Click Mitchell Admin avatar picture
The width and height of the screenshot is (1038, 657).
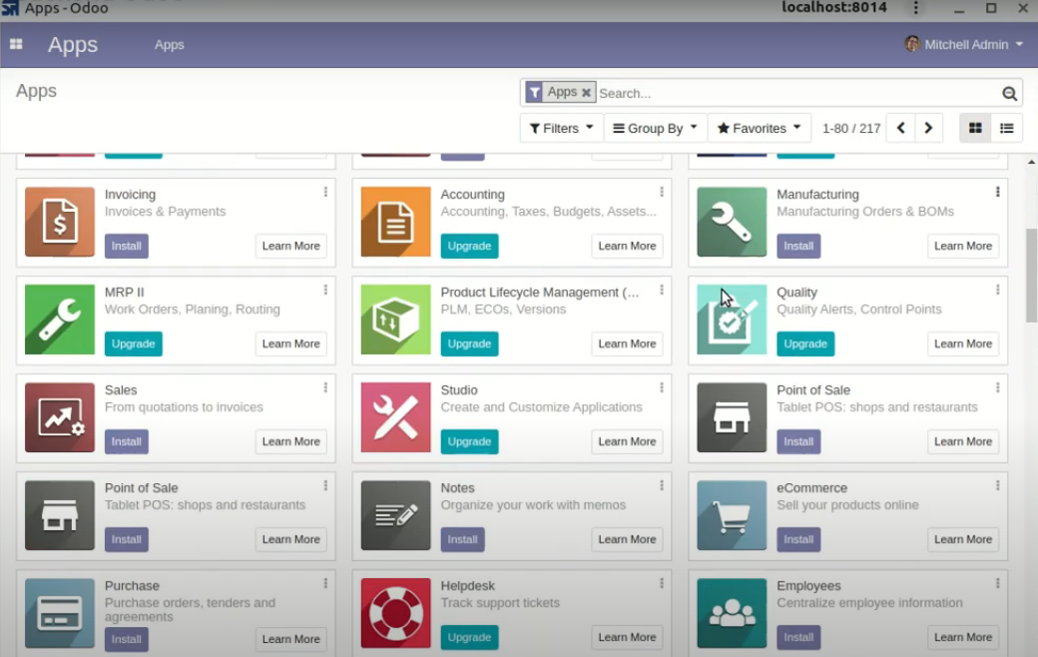pos(912,44)
